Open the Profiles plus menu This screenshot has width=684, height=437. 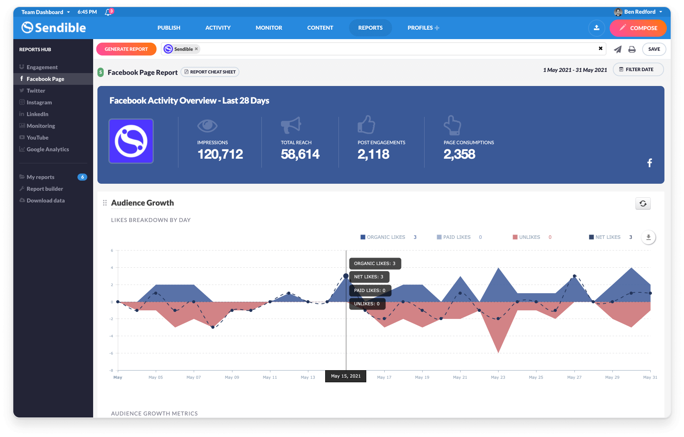(436, 28)
